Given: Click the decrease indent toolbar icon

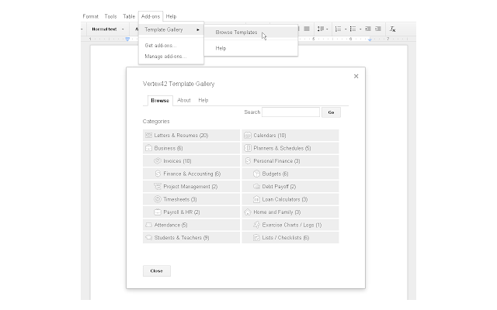Looking at the screenshot, I should 367,29.
